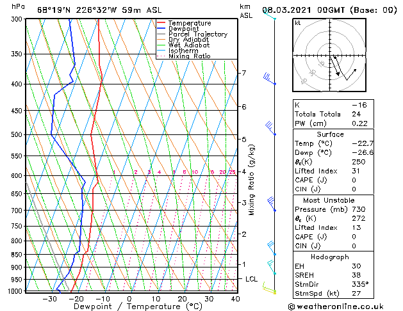403x311 pixels.
Task: Click the Totals Totals value 24
Action: point(356,114)
